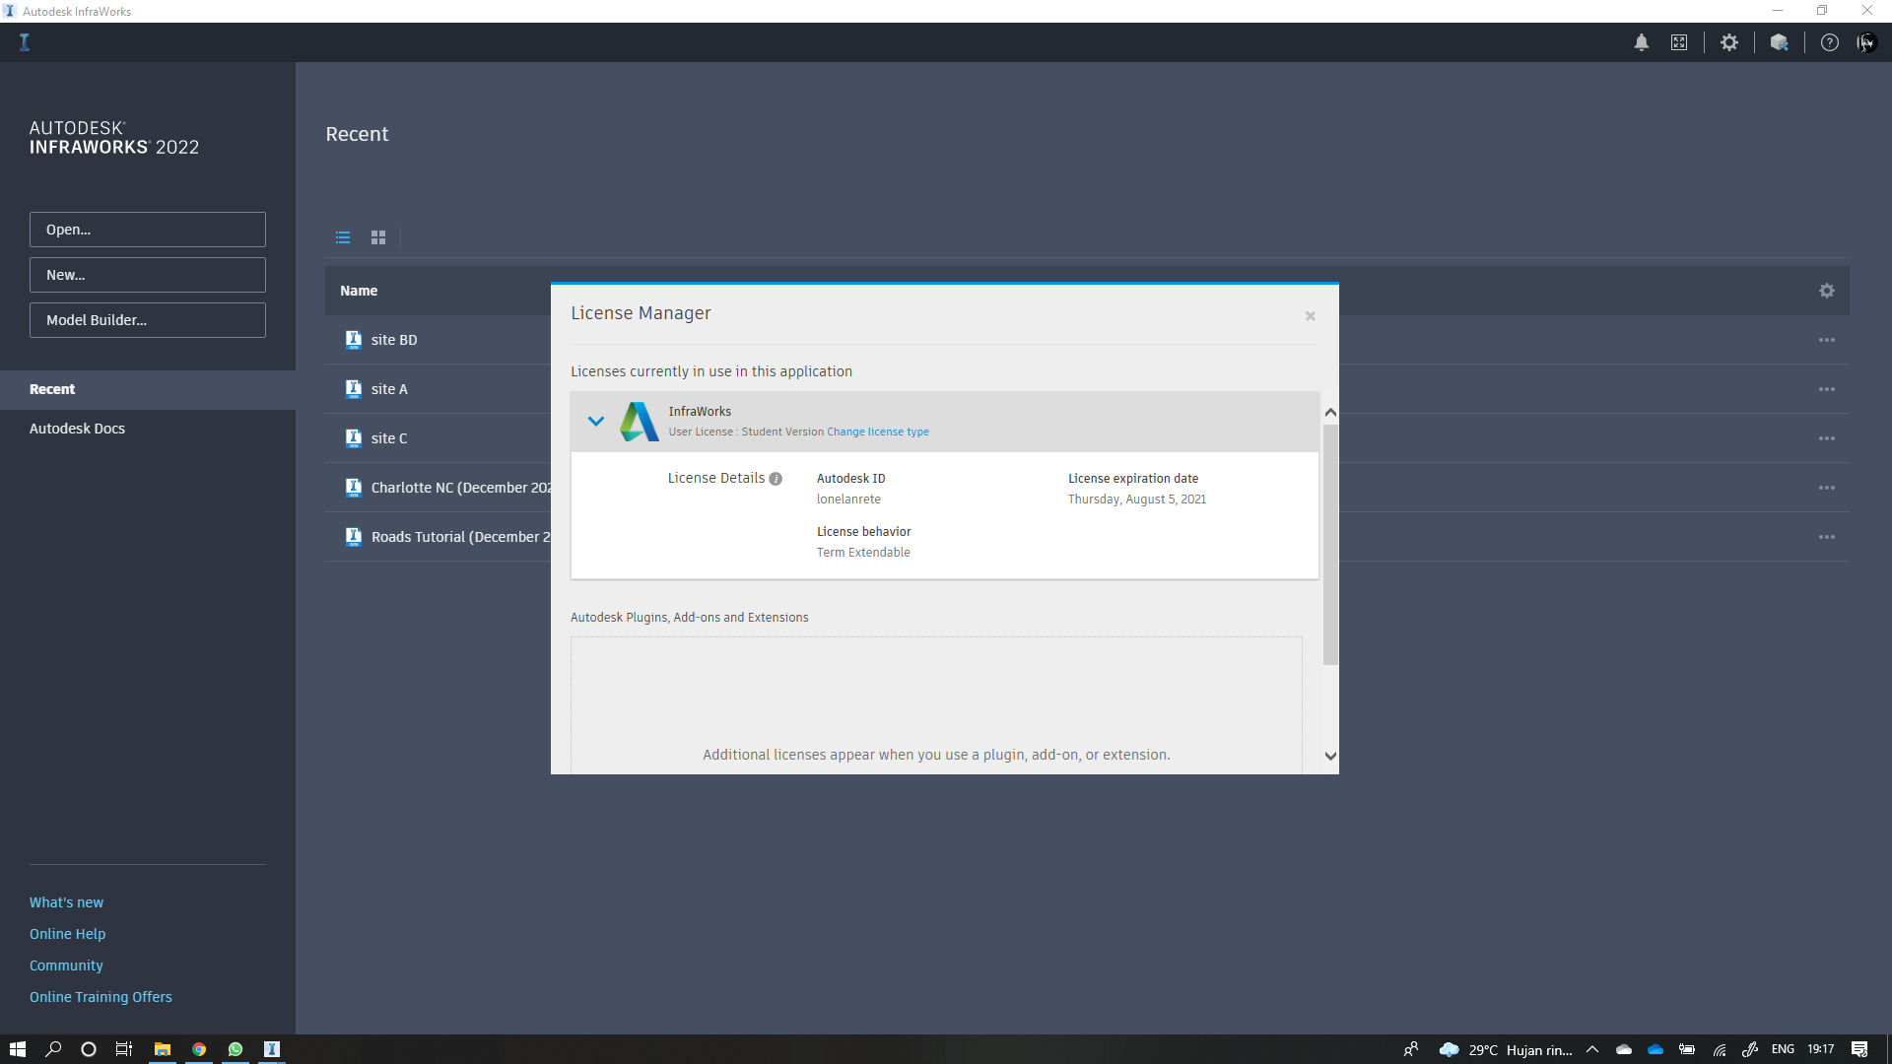Image resolution: width=1892 pixels, height=1064 pixels.
Task: Click the fullscreen frame icon in toolbar
Action: (x=1679, y=42)
